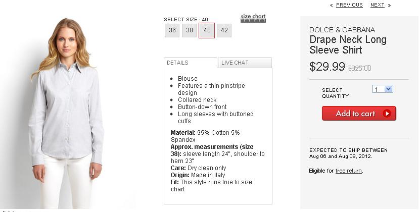Screen dimensions: 420x212
Task: Choose size 36
Action: click(172, 30)
